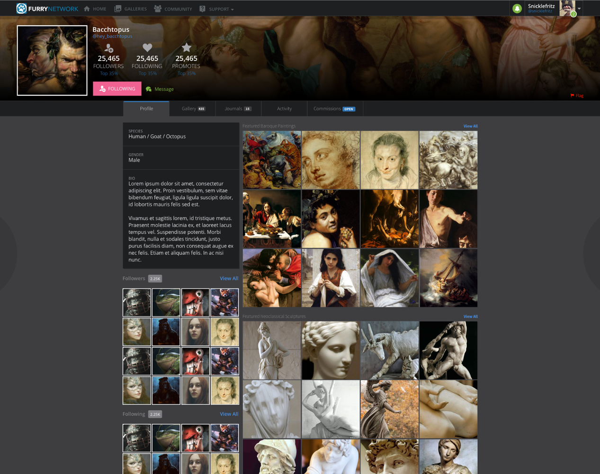Select the species text Human / Goat / Octopus
Screen dimensions: 600x474
[157, 137]
